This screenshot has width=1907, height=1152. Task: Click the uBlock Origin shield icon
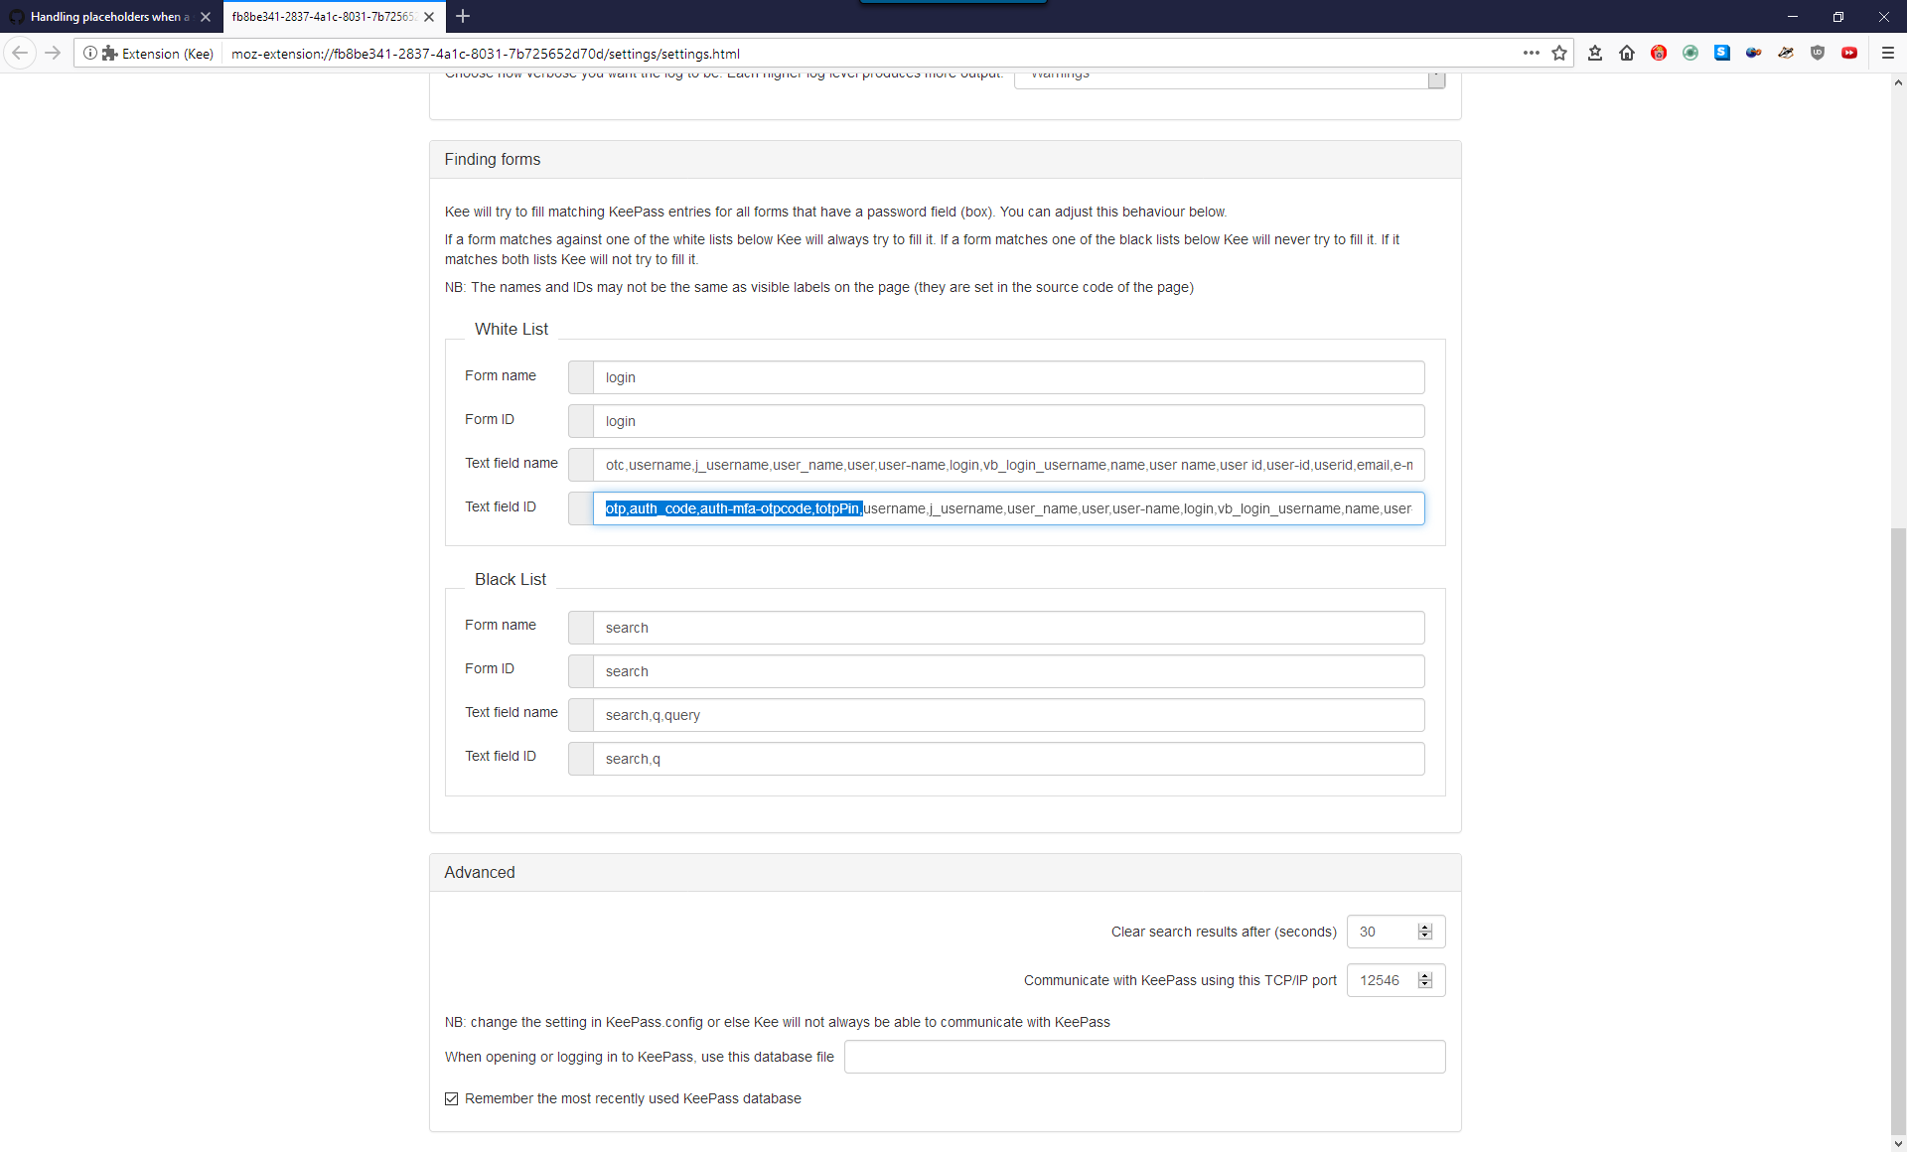coord(1819,53)
